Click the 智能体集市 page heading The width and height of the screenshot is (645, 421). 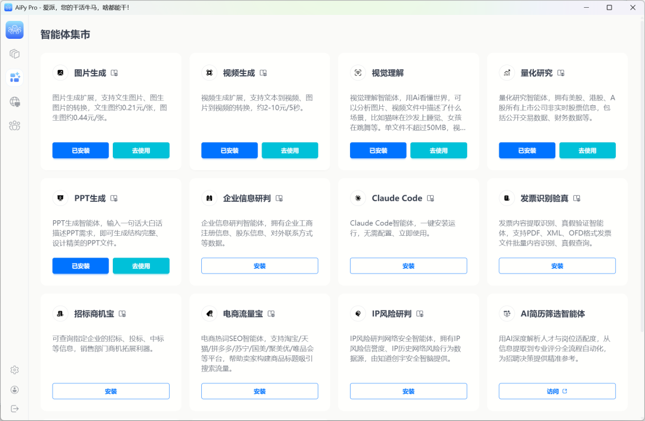(65, 35)
